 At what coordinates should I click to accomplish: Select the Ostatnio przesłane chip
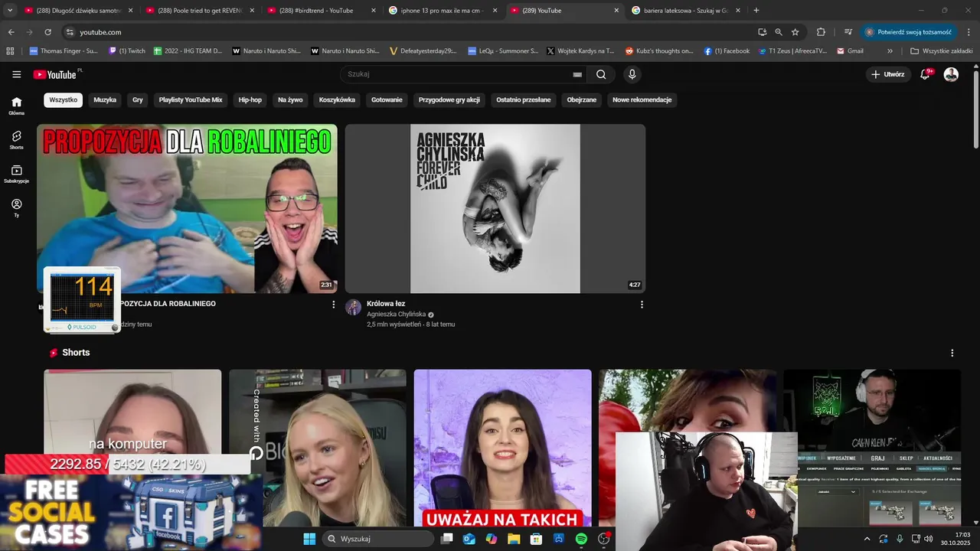[524, 99]
